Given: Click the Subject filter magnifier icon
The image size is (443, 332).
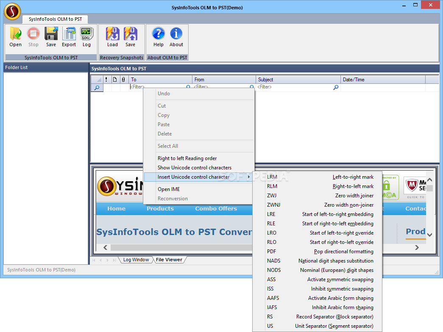Looking at the screenshot, I should [x=336, y=87].
